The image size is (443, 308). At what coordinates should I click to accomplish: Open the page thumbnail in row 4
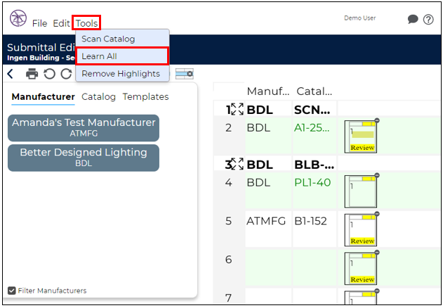pyautogui.click(x=361, y=192)
